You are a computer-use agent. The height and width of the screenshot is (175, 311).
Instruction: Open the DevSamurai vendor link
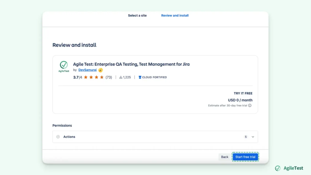pyautogui.click(x=87, y=70)
